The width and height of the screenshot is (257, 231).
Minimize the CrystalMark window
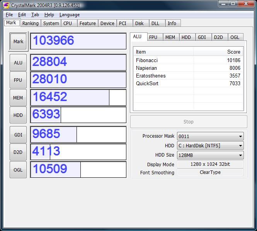pyautogui.click(x=223, y=3)
